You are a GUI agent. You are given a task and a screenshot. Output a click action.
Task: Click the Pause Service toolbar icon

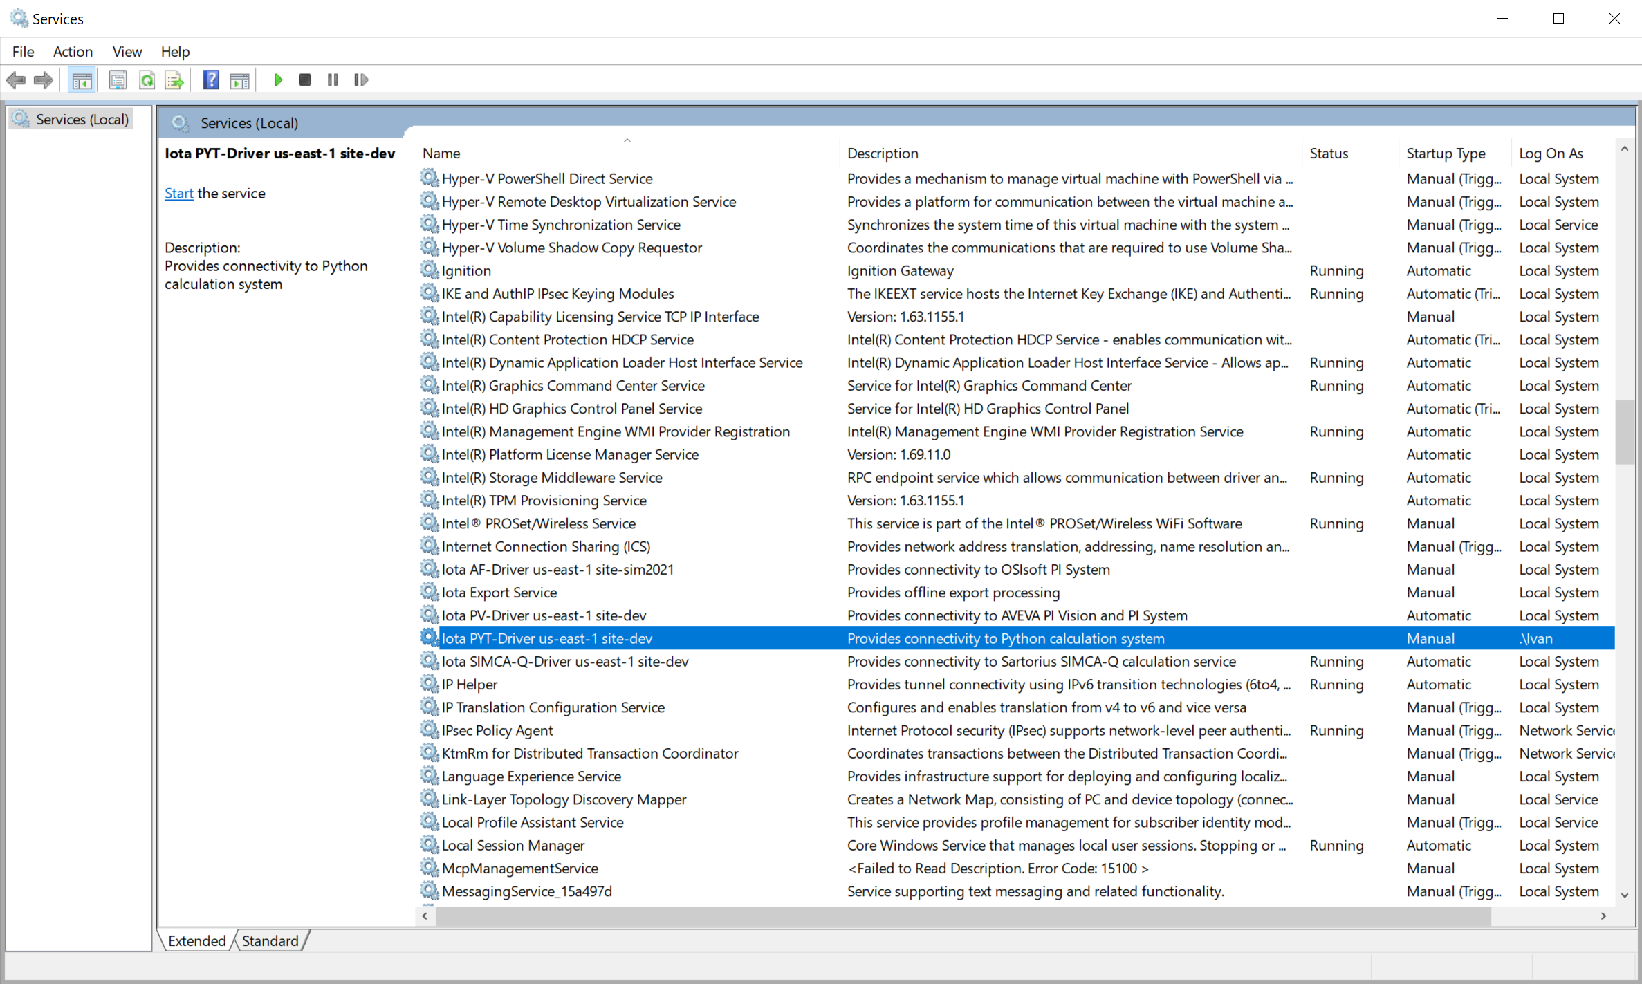tap(333, 80)
